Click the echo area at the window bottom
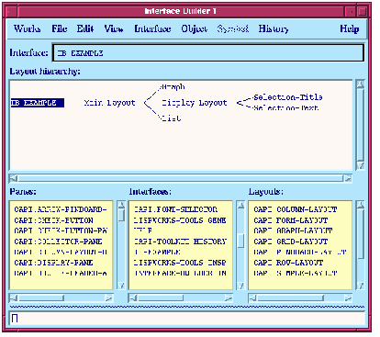The image size is (380, 337). pos(187,319)
